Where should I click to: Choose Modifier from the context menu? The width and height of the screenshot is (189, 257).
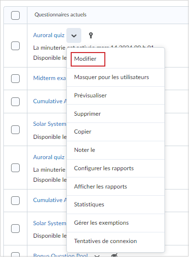85,59
